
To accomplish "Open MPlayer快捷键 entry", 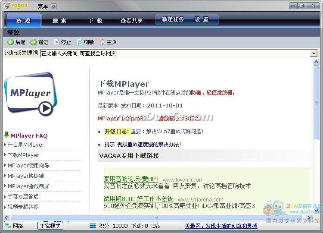I will [x=26, y=176].
